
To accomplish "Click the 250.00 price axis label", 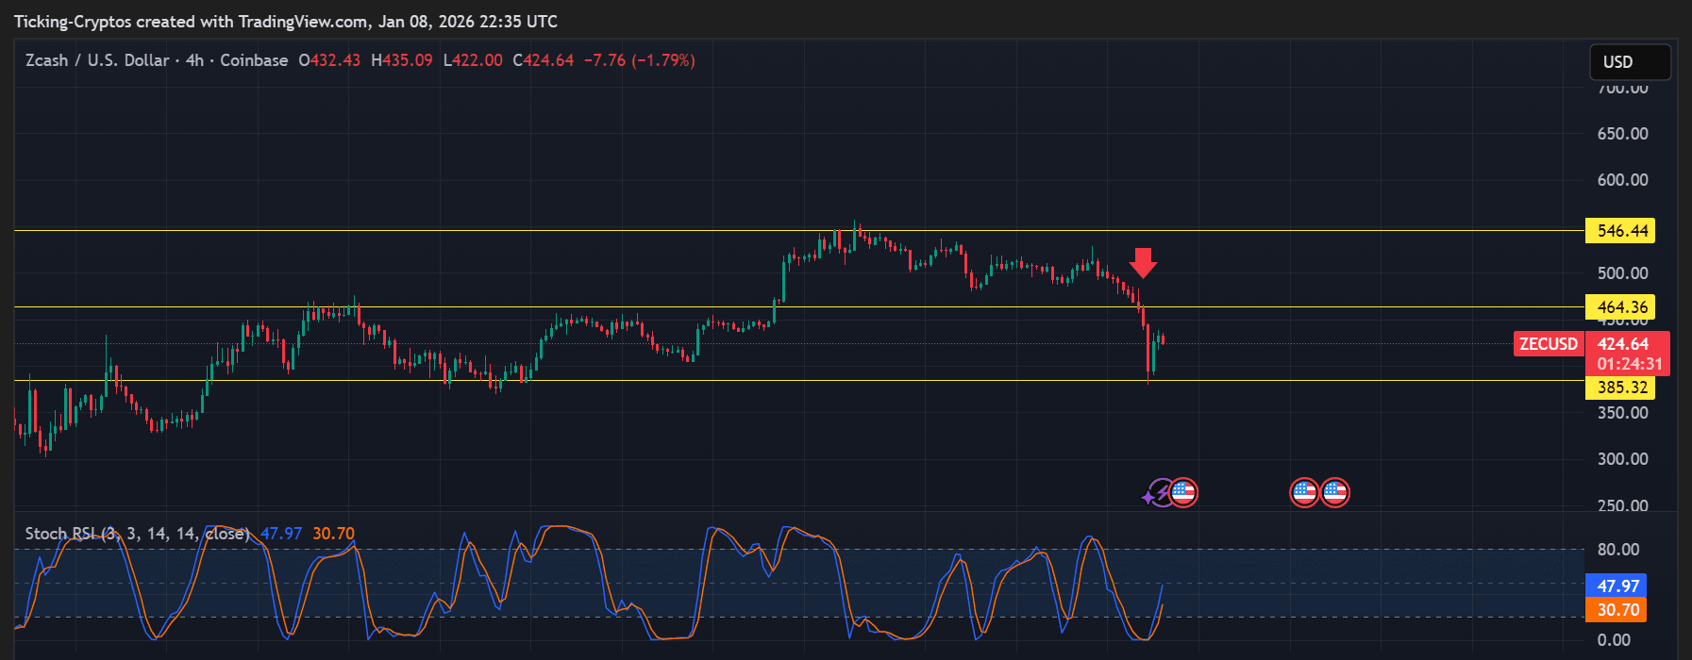I will (1623, 505).
